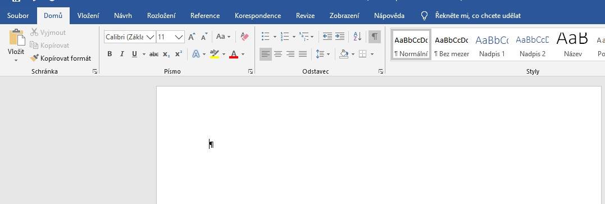This screenshot has height=204, width=605.
Task: Decrease paragraph indent
Action: (x=327, y=37)
